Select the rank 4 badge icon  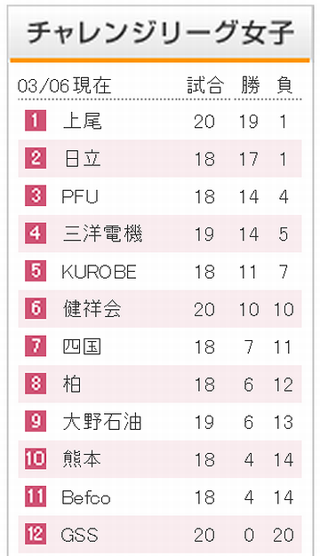(36, 234)
